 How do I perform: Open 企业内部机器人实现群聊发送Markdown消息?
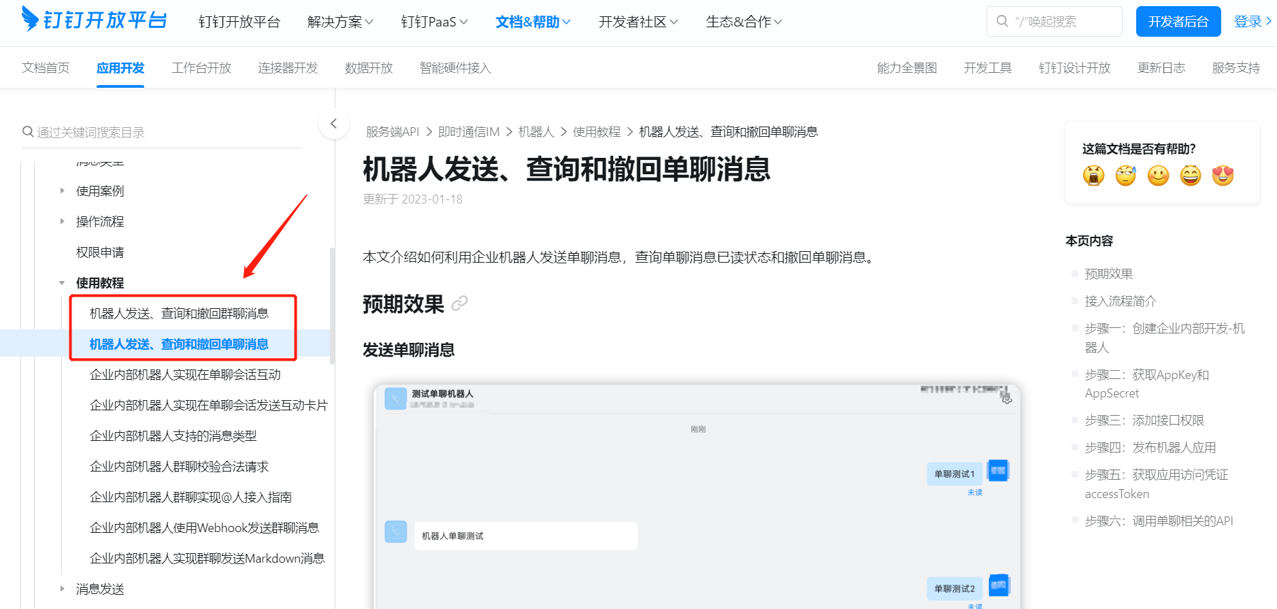[x=207, y=558]
